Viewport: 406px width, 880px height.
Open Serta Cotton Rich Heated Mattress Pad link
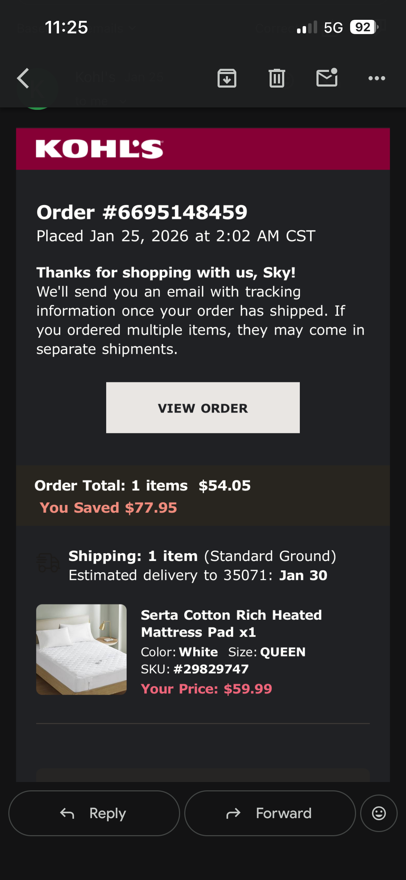[231, 624]
